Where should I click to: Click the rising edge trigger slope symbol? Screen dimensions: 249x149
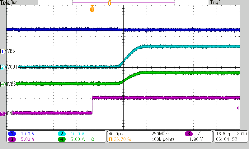198,133
